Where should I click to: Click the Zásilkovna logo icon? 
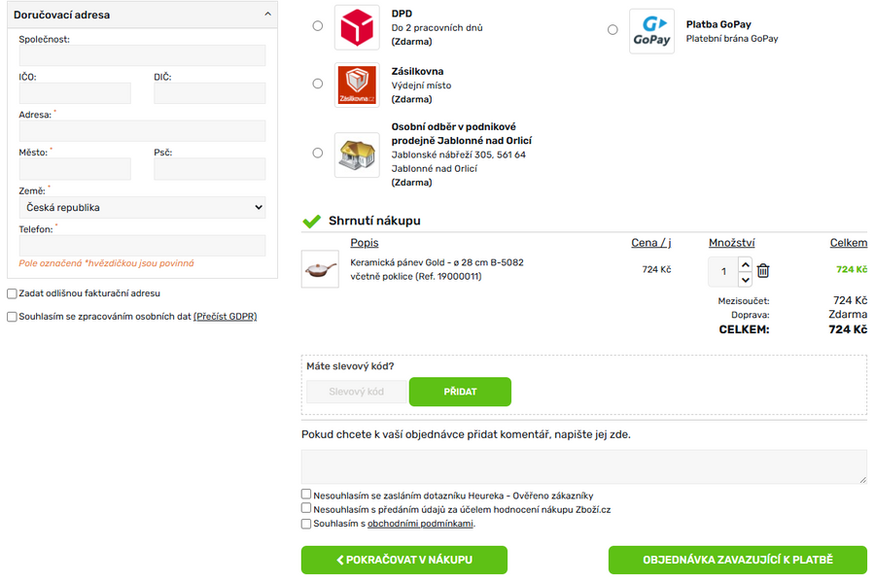point(357,86)
